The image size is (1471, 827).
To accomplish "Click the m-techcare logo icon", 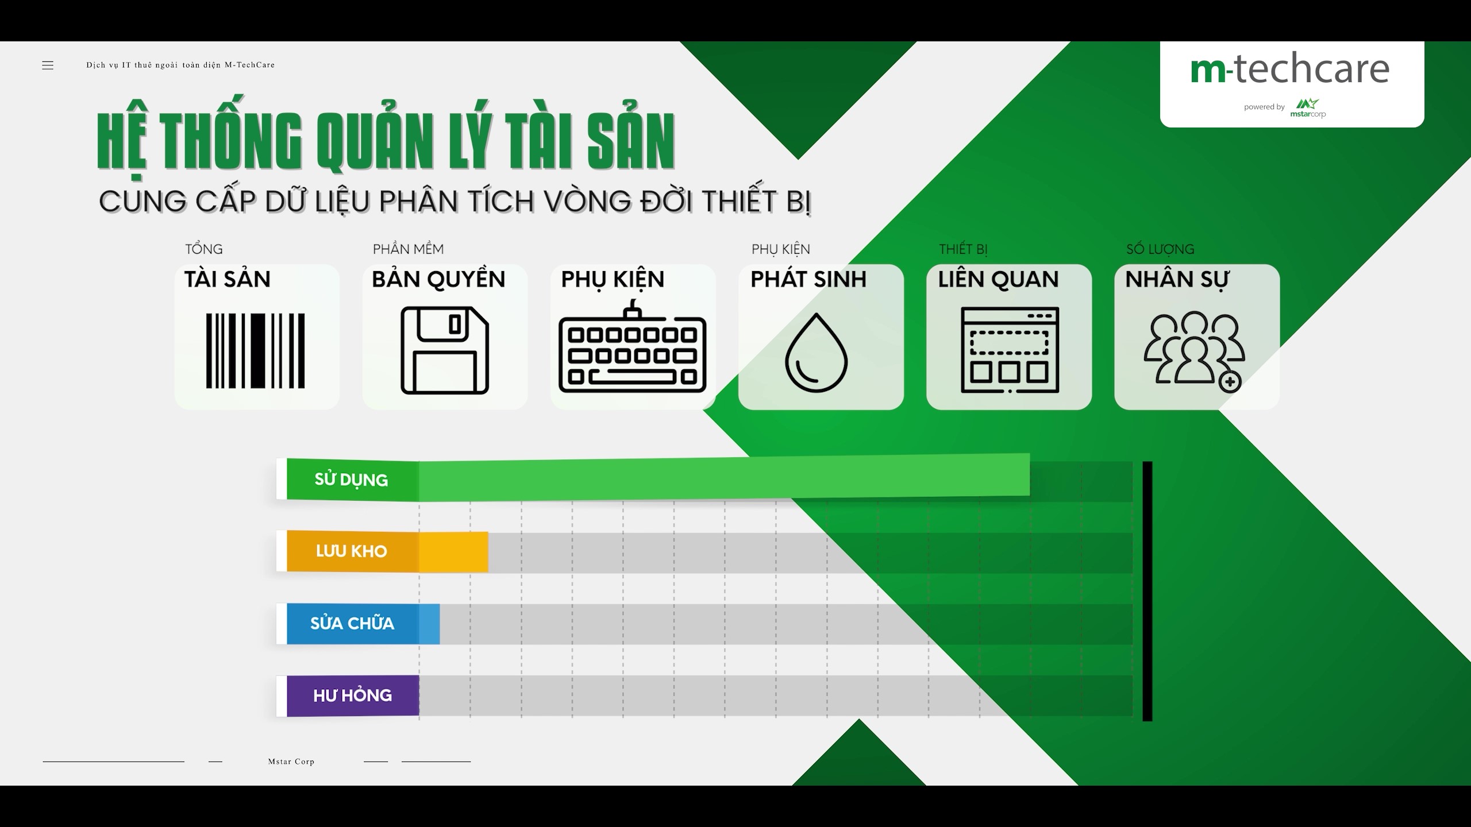I will [x=1293, y=83].
